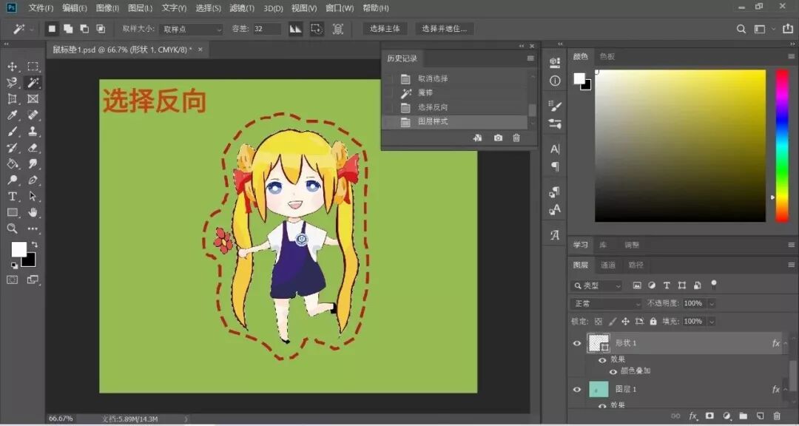
Task: Select the Rectangular Marquee tool
Action: coord(33,67)
